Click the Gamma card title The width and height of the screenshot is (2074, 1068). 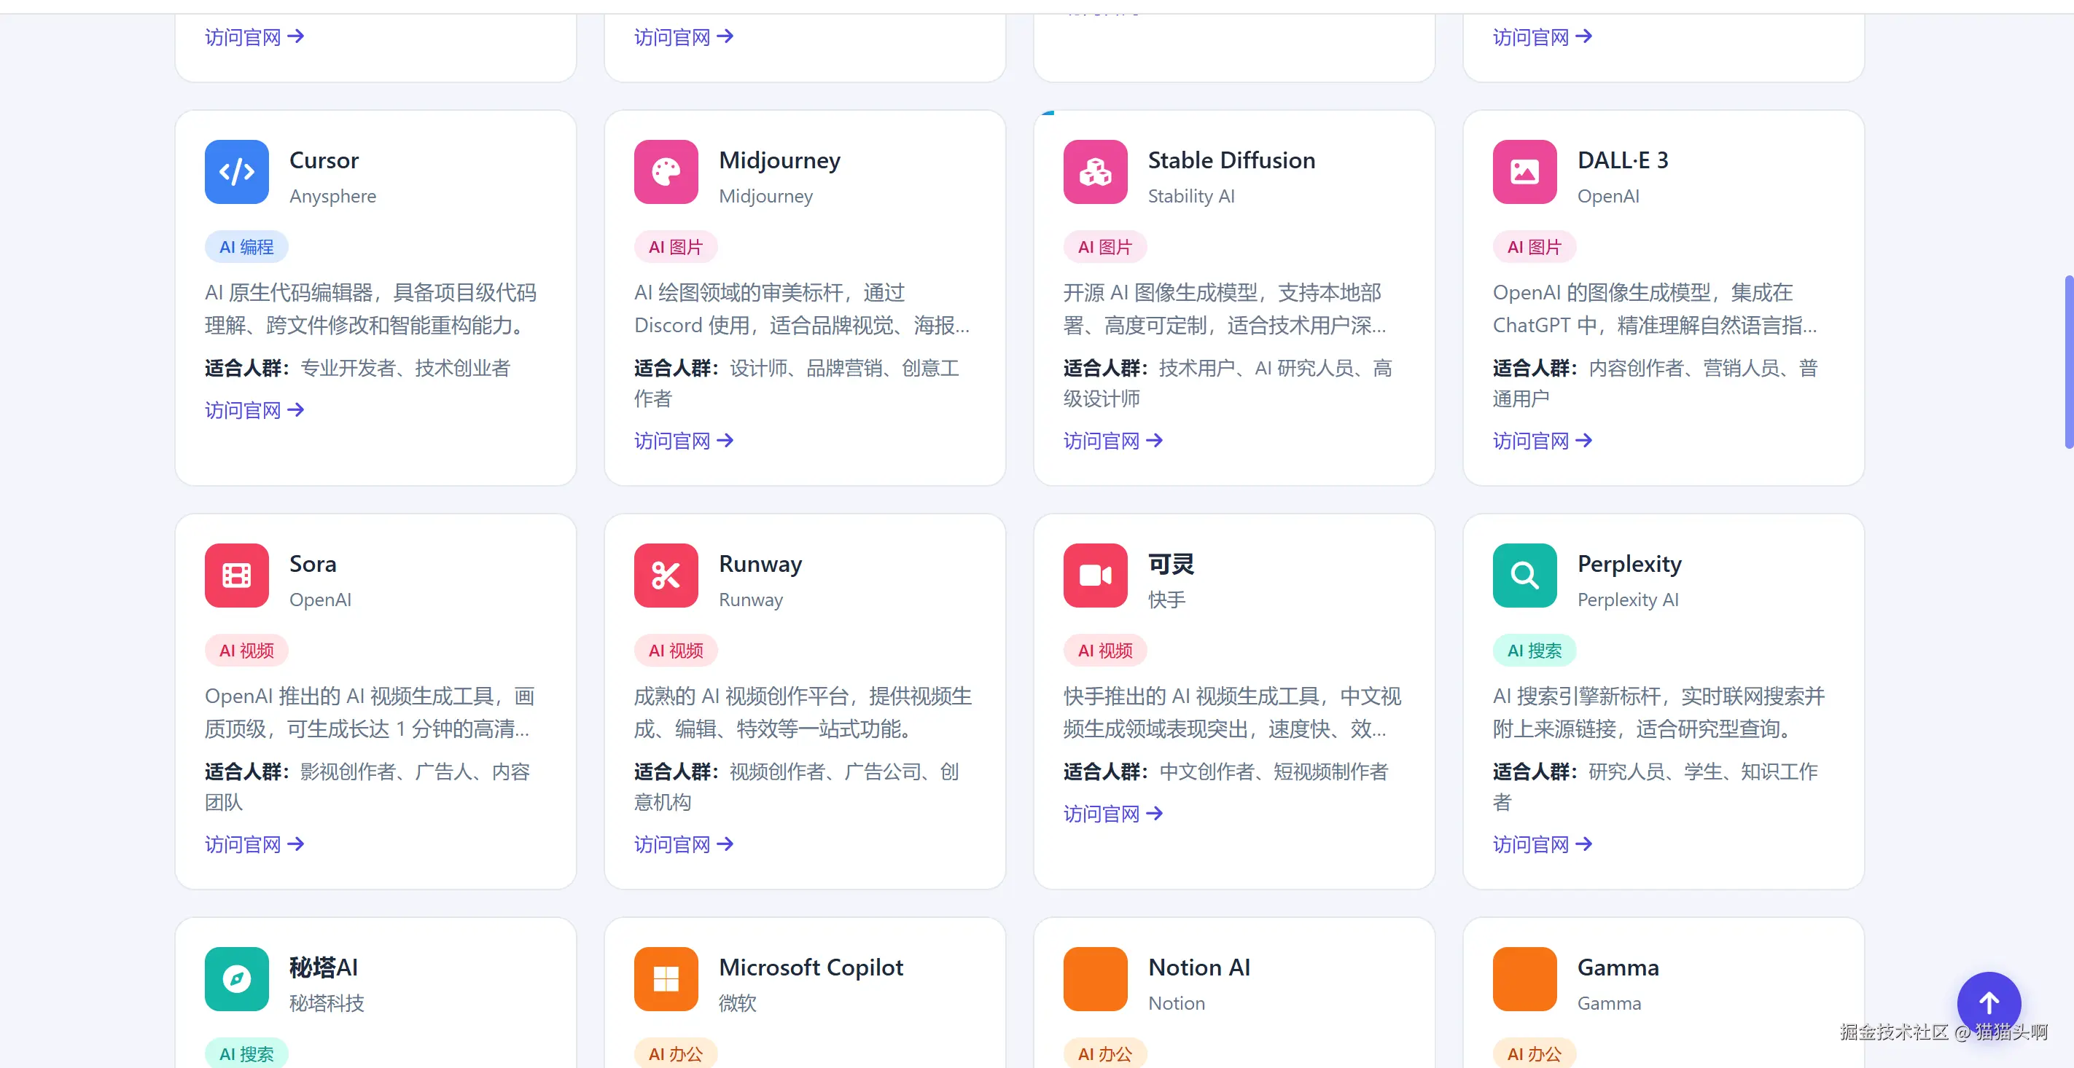1618,967
